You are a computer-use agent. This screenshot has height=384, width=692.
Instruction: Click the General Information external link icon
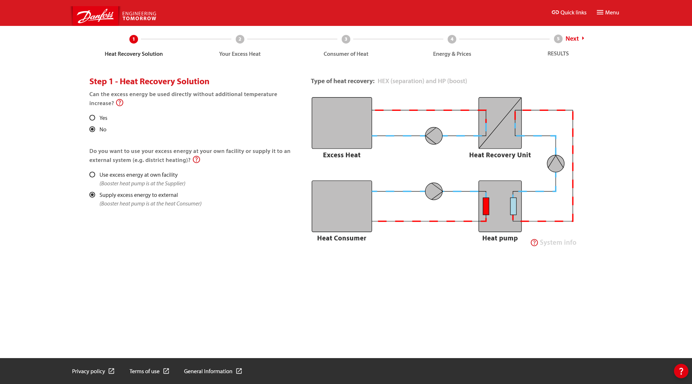point(239,371)
